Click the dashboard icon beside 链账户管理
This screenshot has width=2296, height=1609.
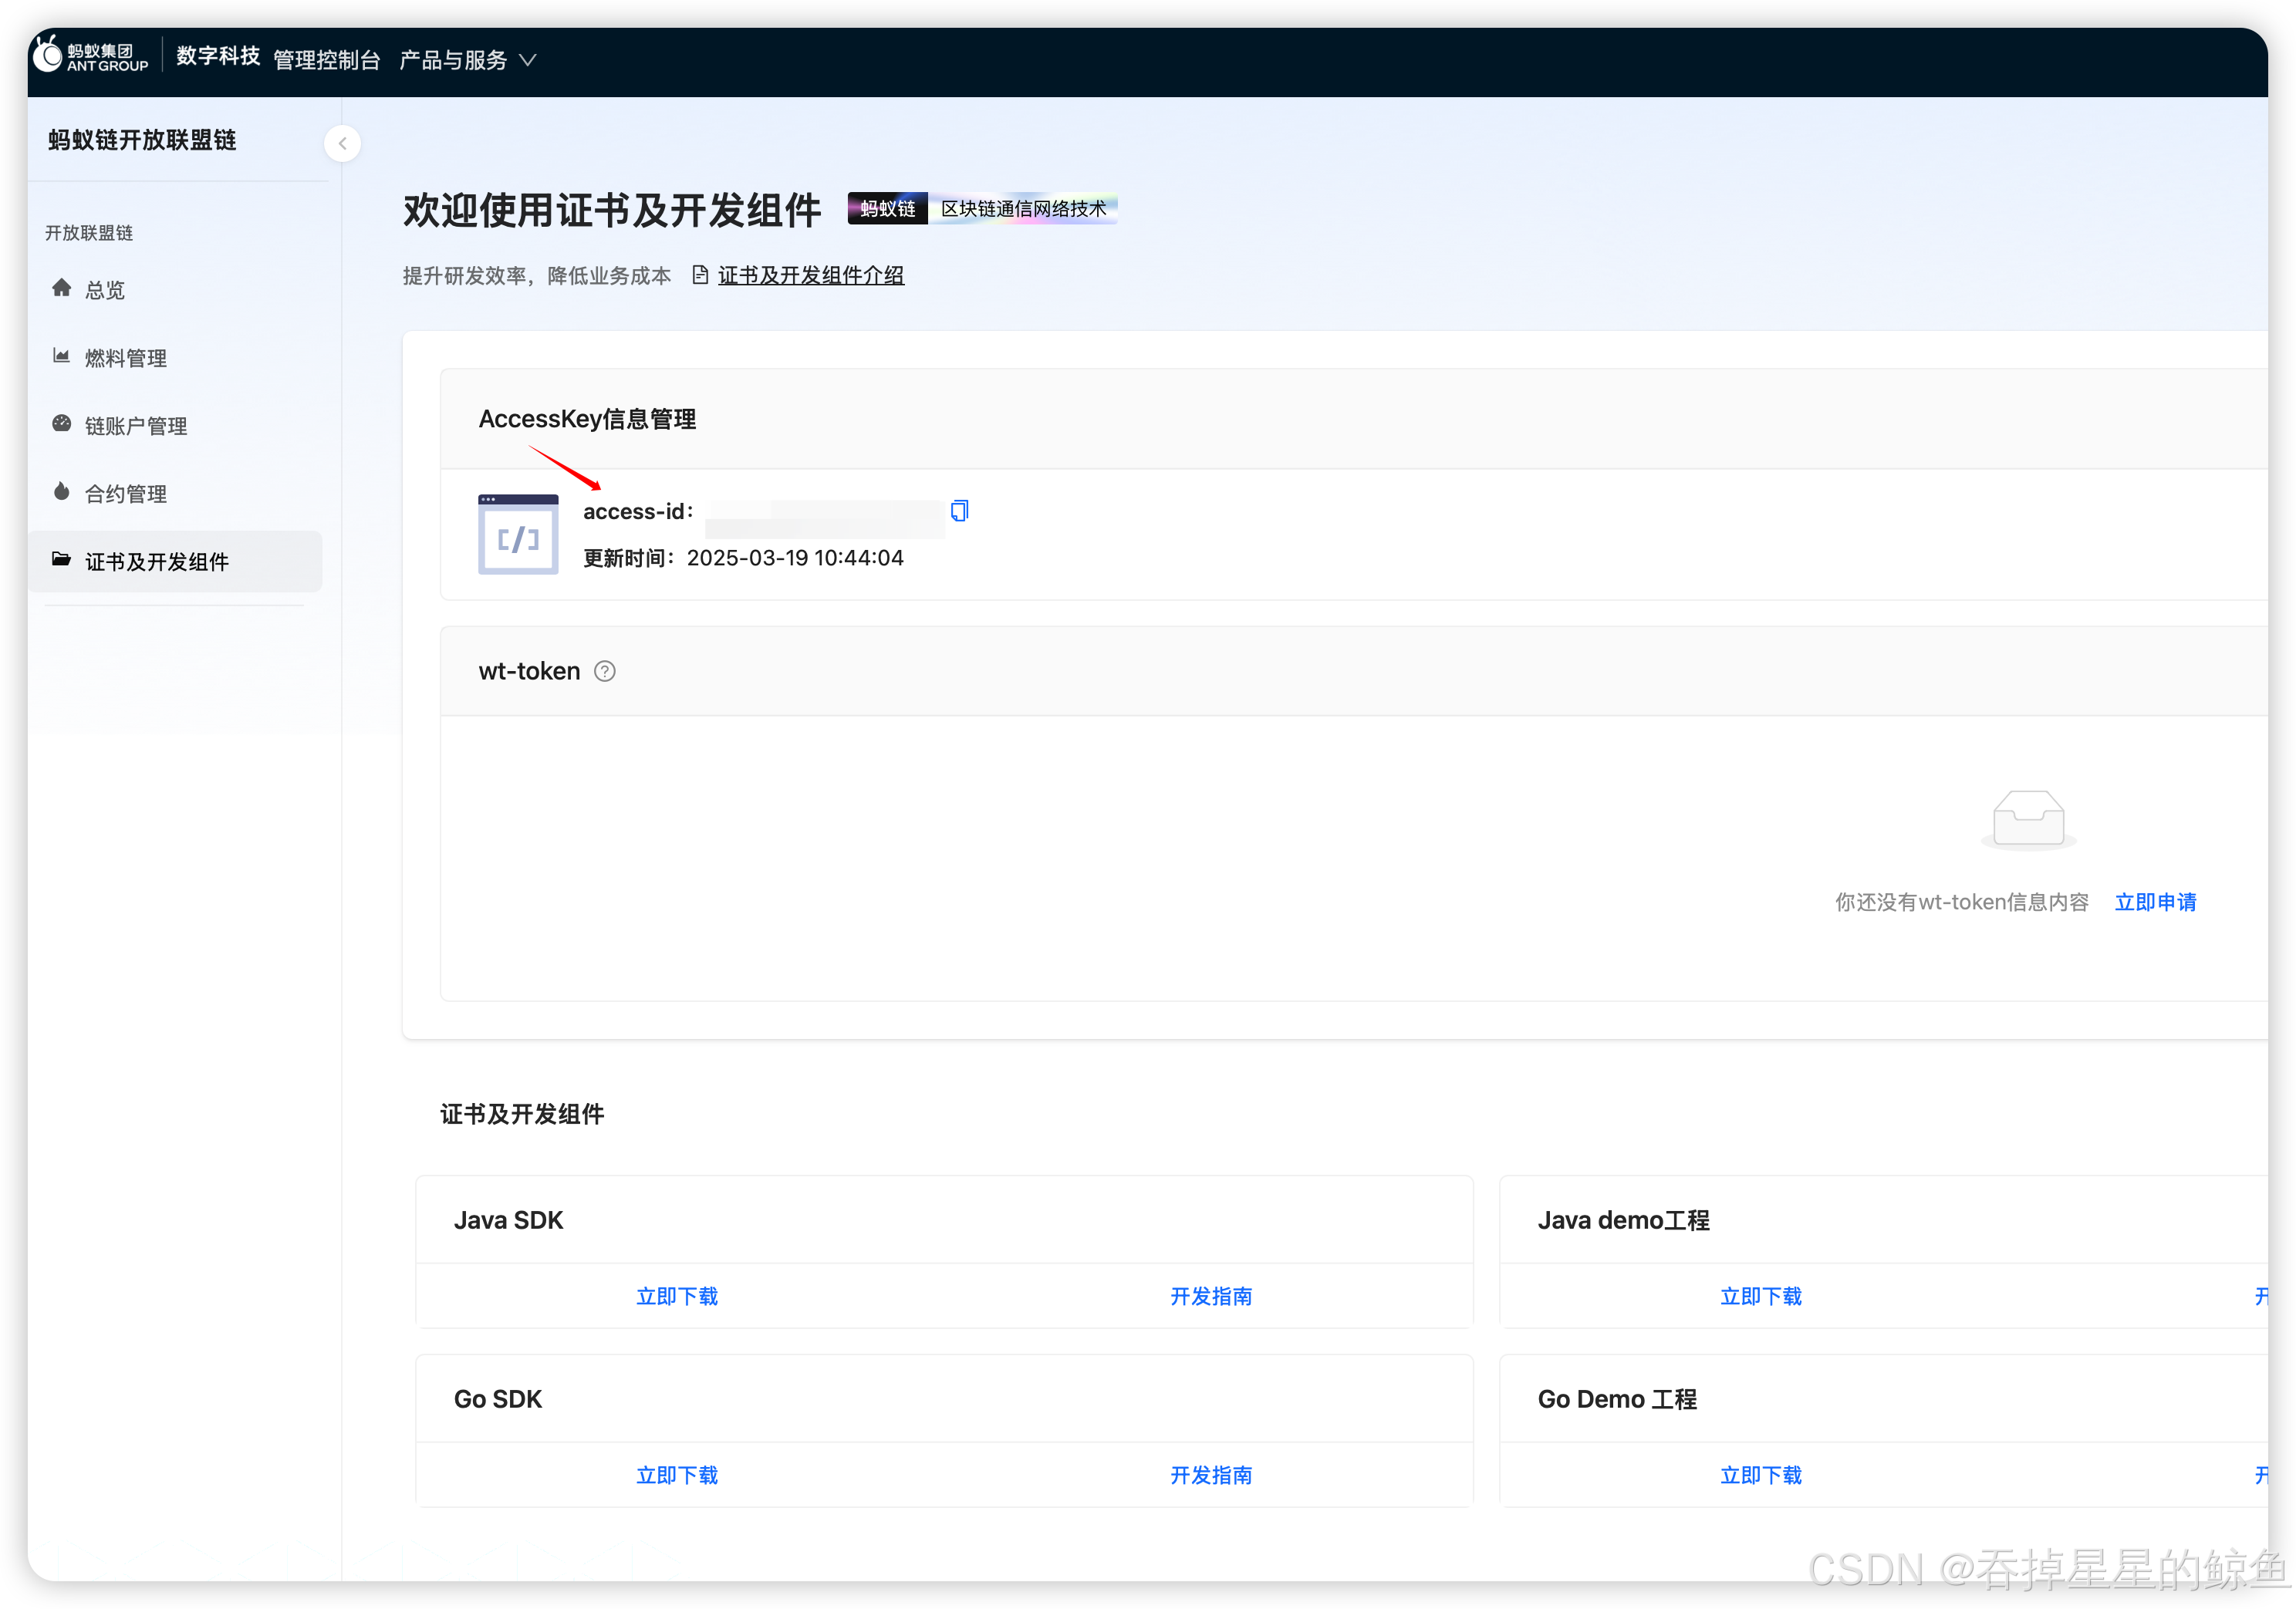click(x=62, y=424)
